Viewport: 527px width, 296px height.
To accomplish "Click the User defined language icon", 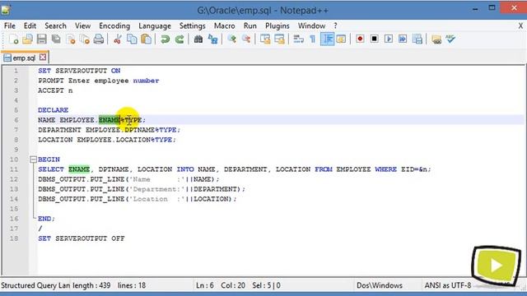I will [x=341, y=39].
